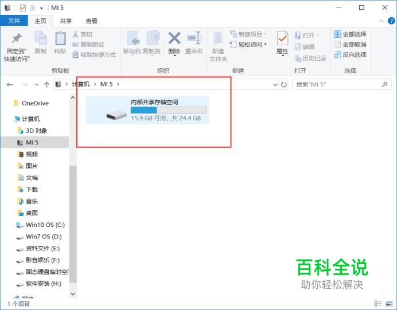Open the 文件 (File) menu tab

tap(14, 21)
